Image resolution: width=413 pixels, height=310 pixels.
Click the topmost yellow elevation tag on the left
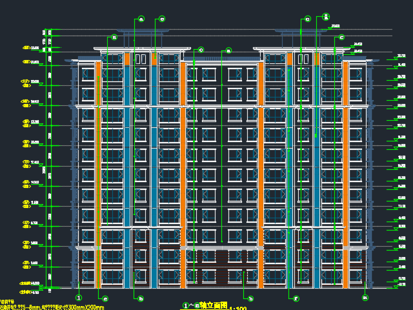(28, 48)
